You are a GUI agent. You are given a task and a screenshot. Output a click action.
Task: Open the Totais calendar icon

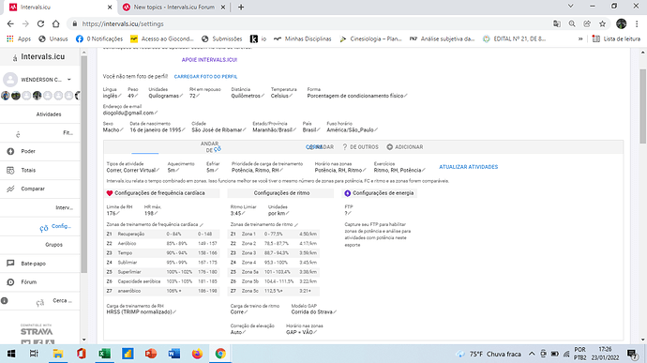(x=10, y=170)
